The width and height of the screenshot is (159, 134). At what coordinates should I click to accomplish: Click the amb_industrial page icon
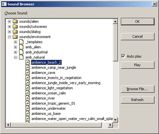[21, 52]
